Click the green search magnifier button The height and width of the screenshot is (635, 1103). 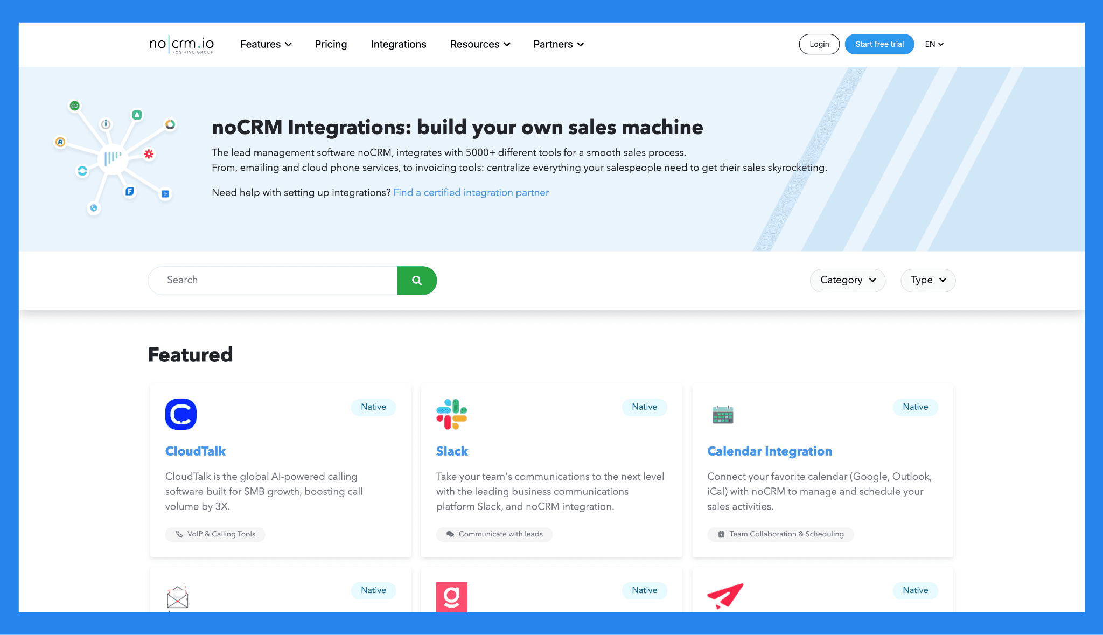click(417, 280)
